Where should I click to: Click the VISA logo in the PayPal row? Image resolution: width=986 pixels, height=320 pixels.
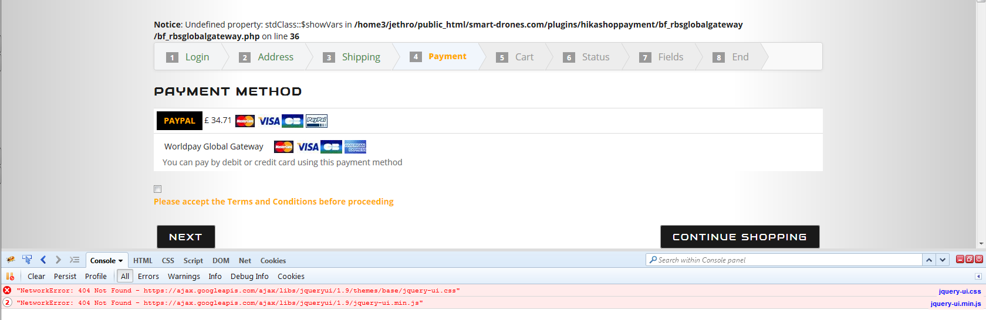[269, 121]
